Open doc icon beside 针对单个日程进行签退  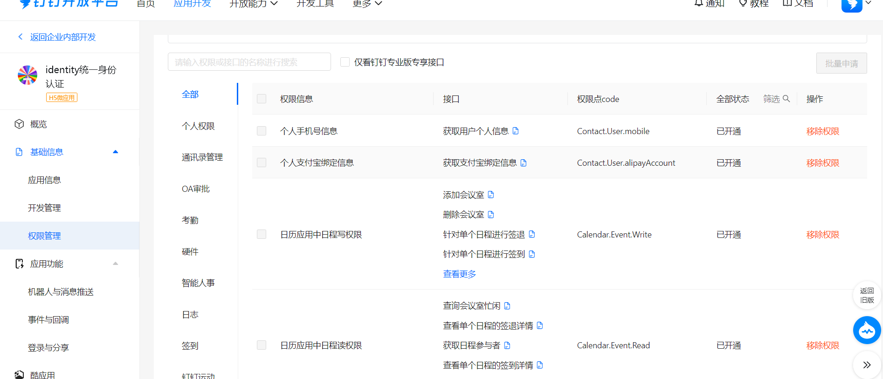pos(532,234)
